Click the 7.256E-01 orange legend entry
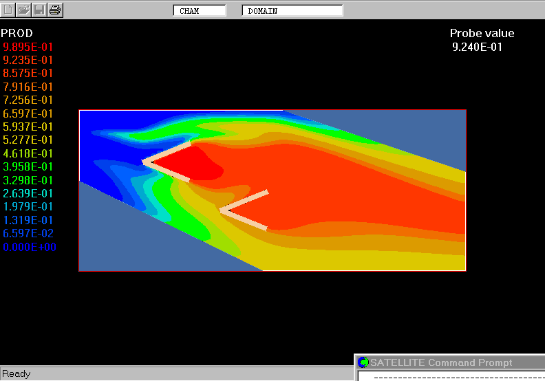The width and height of the screenshot is (545, 381). click(x=28, y=100)
